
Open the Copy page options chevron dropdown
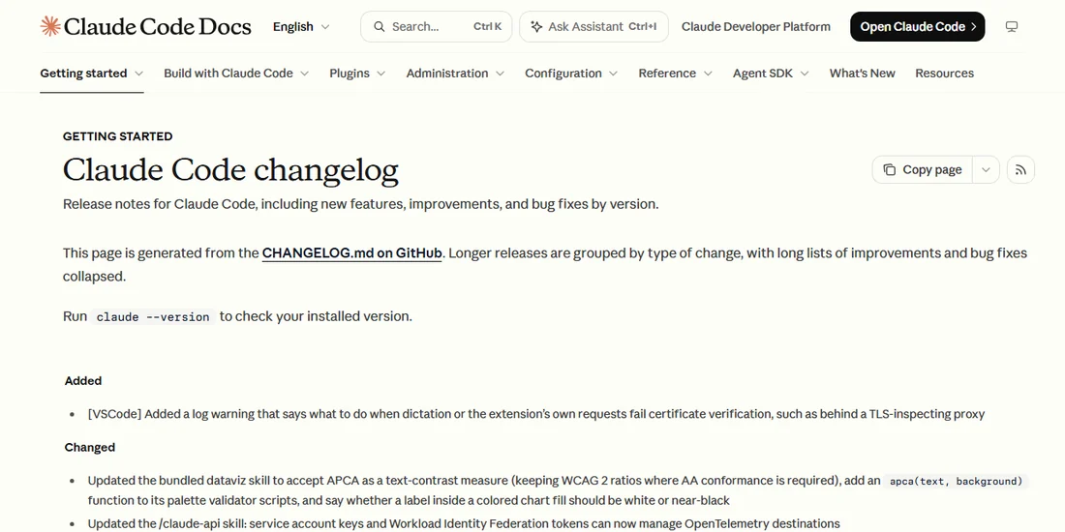point(986,169)
